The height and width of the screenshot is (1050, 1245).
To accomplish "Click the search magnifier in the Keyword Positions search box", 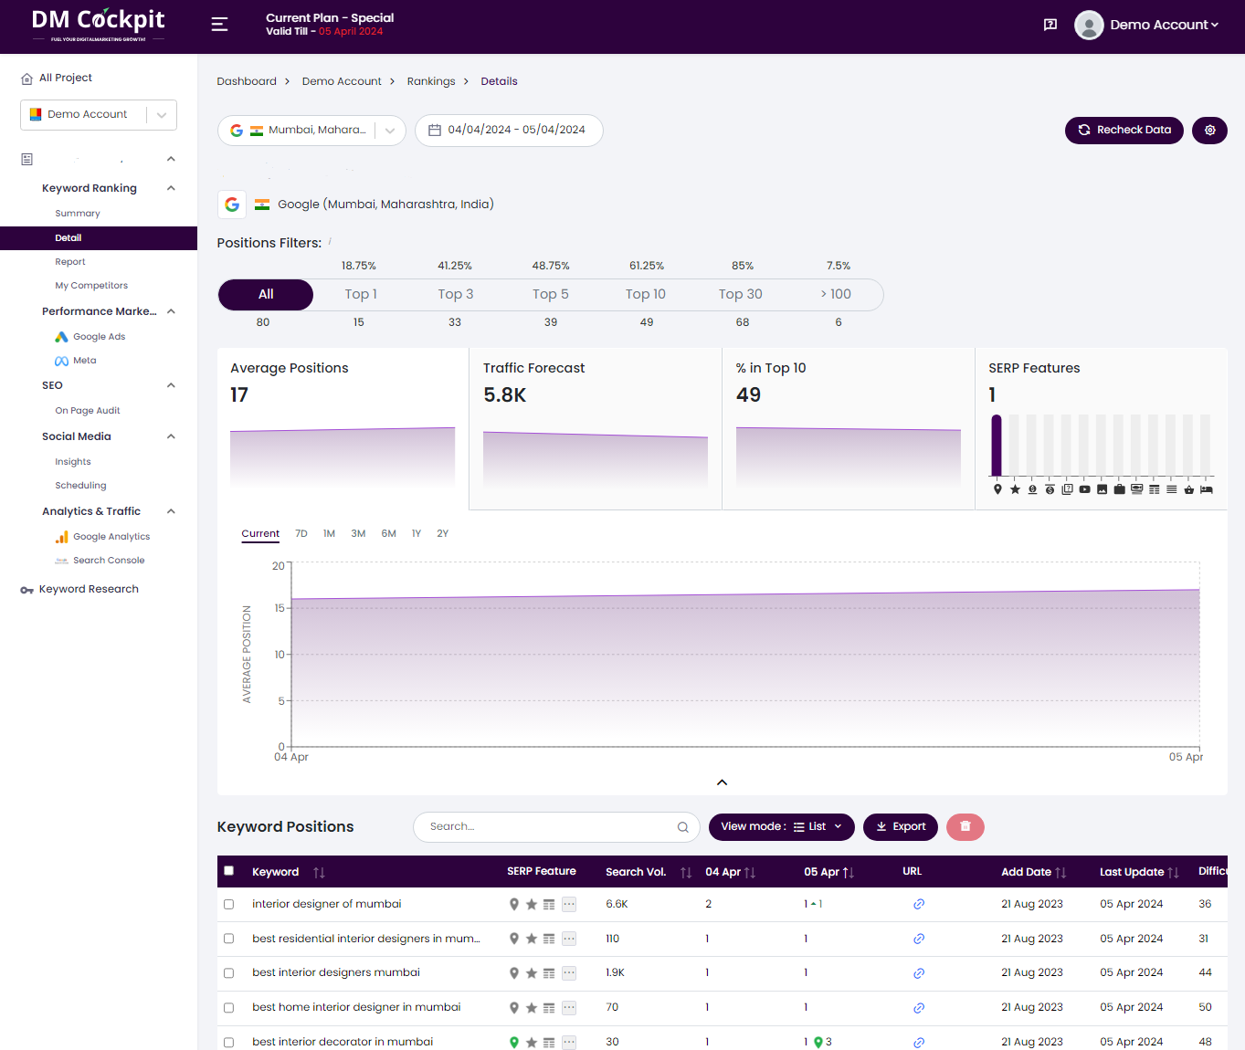I will [682, 826].
